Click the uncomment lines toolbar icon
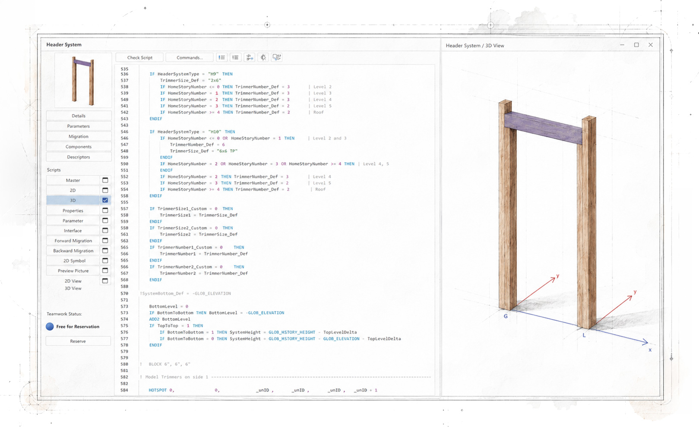 [x=235, y=57]
